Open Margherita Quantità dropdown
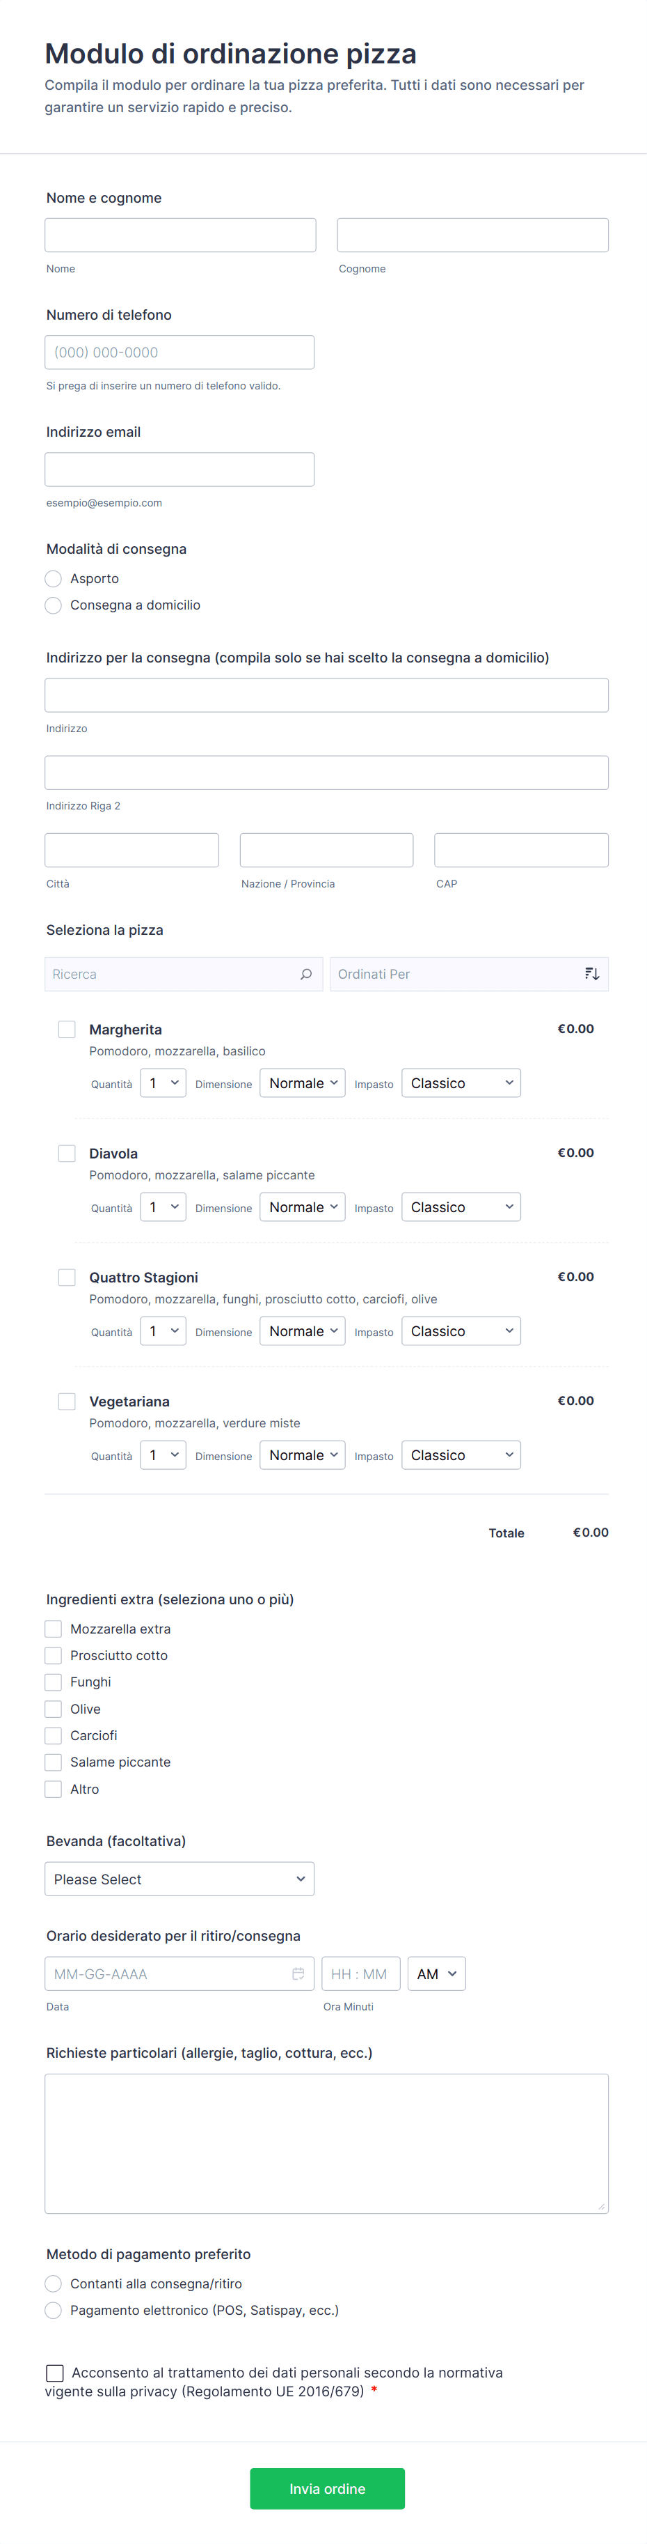Viewport: 647px width, 2544px height. 163,1083
